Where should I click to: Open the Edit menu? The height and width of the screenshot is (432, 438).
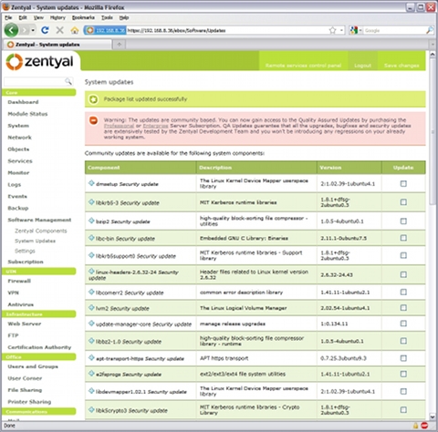click(x=23, y=17)
